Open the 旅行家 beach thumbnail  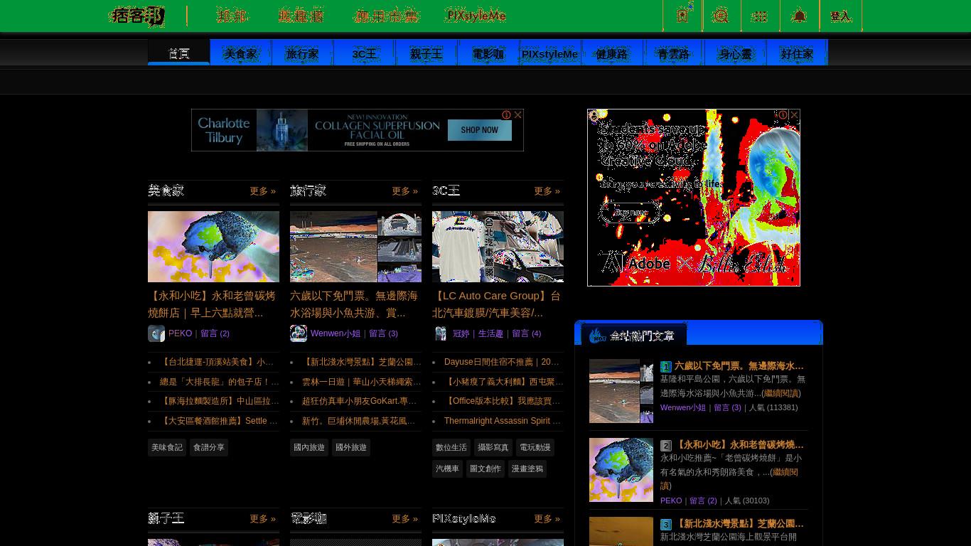pos(355,247)
